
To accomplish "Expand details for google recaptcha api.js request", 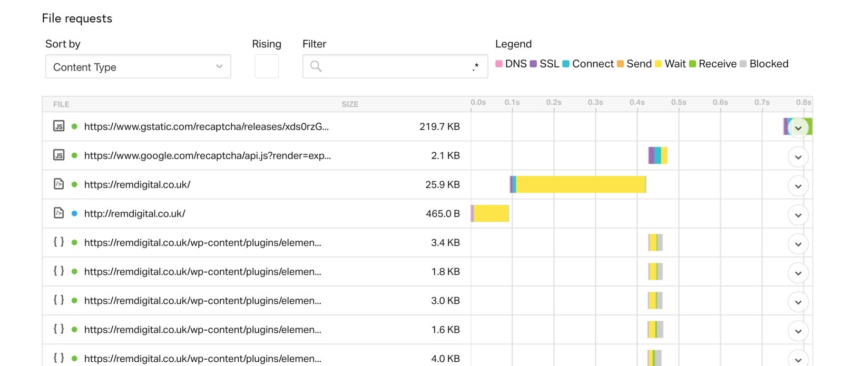I will click(x=798, y=157).
